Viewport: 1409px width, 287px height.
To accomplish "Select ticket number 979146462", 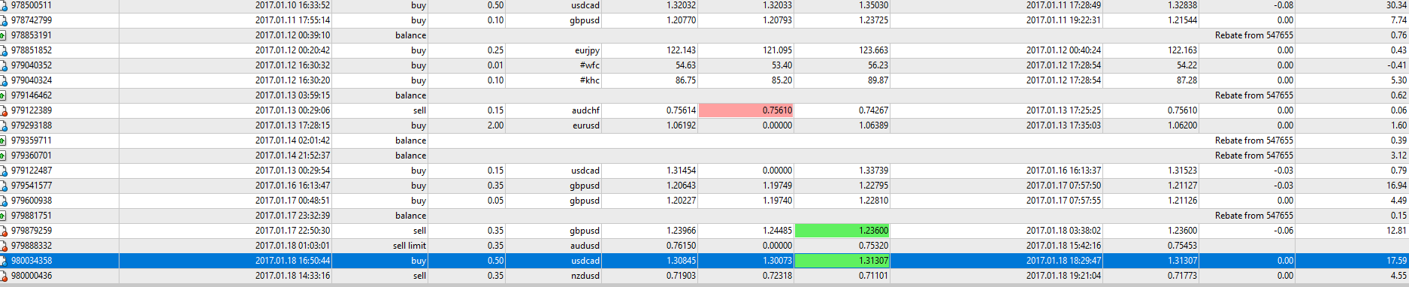I will tap(32, 95).
